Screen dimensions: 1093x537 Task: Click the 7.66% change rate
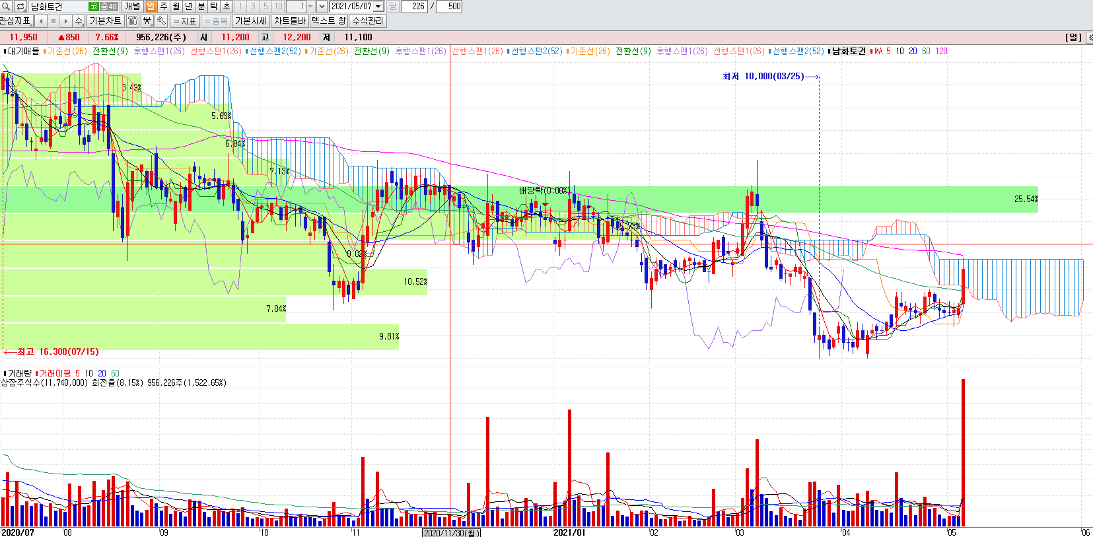107,38
